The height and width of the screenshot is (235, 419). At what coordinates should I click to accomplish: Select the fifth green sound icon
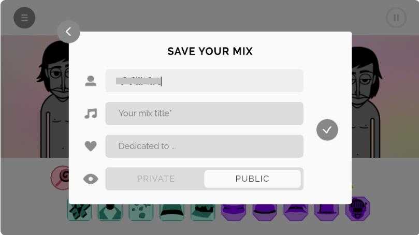pyautogui.click(x=203, y=211)
